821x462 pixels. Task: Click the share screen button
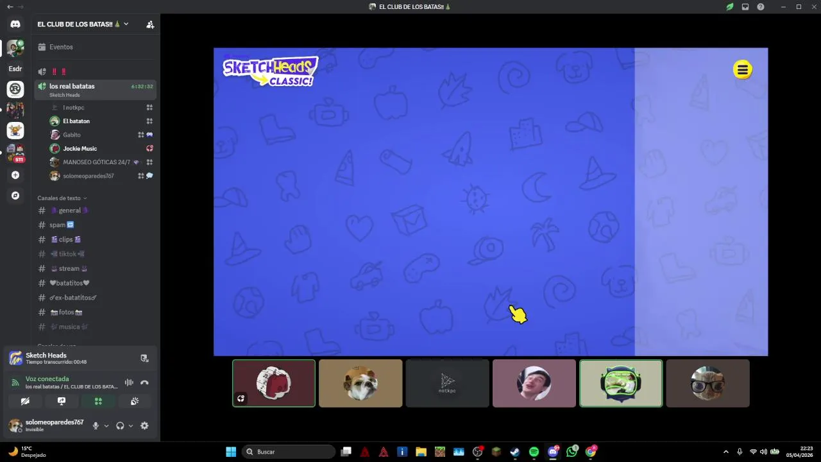[62, 401]
